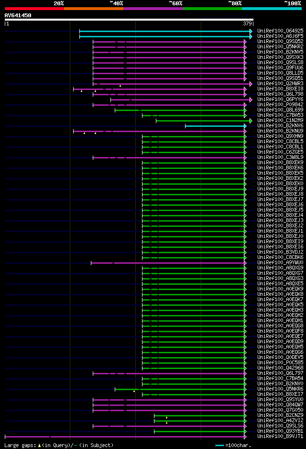Click the orange ~40% identity legend segment
This screenshot has width=306, height=449.
[x=94, y=9]
